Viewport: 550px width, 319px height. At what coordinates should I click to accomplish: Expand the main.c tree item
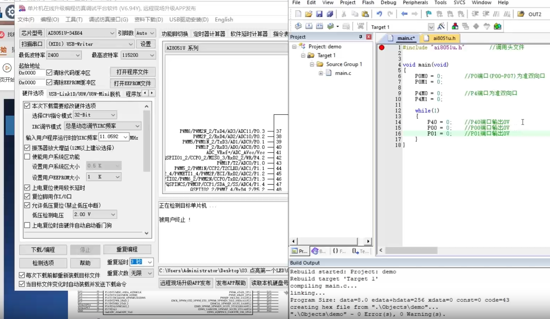tap(321, 73)
